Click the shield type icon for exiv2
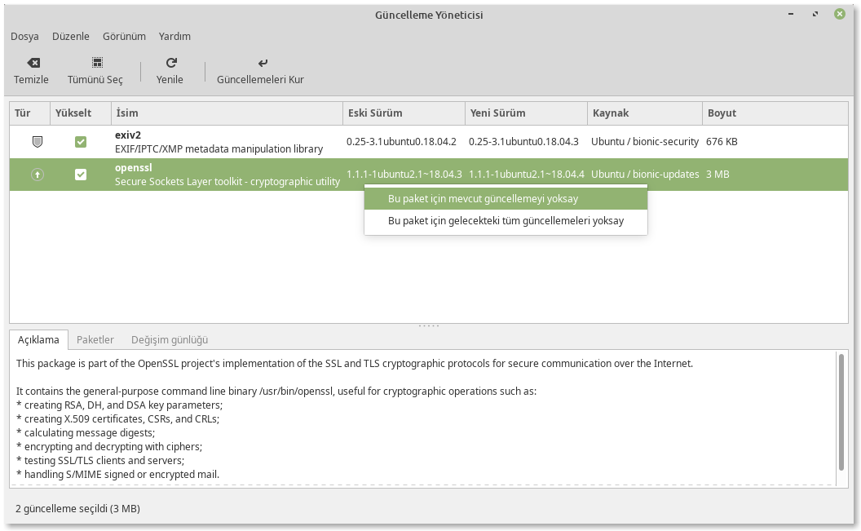This screenshot has height=531, width=861. [38, 142]
